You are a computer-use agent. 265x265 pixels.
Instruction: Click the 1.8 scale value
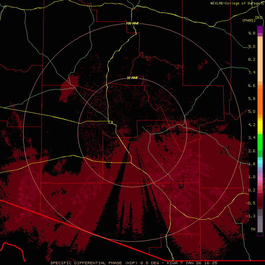(x=252, y=164)
